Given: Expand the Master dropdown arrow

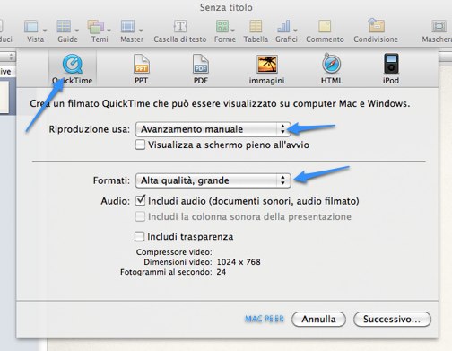Looking at the screenshot, I should tap(141, 31).
